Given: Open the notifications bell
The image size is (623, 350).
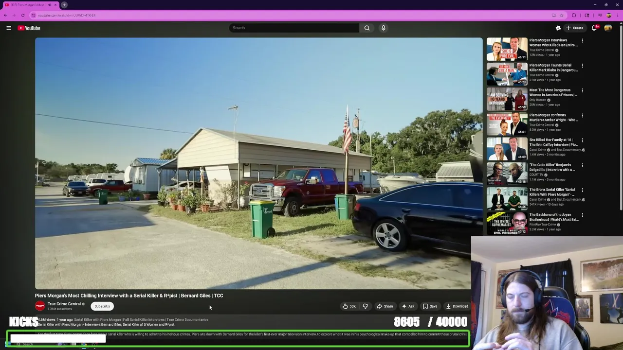Looking at the screenshot, I should point(594,28).
